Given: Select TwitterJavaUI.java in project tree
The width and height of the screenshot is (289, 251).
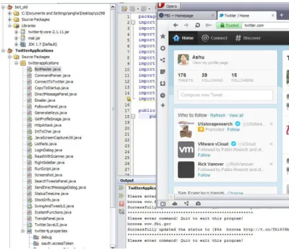Looking at the screenshot, I should coord(51,225).
